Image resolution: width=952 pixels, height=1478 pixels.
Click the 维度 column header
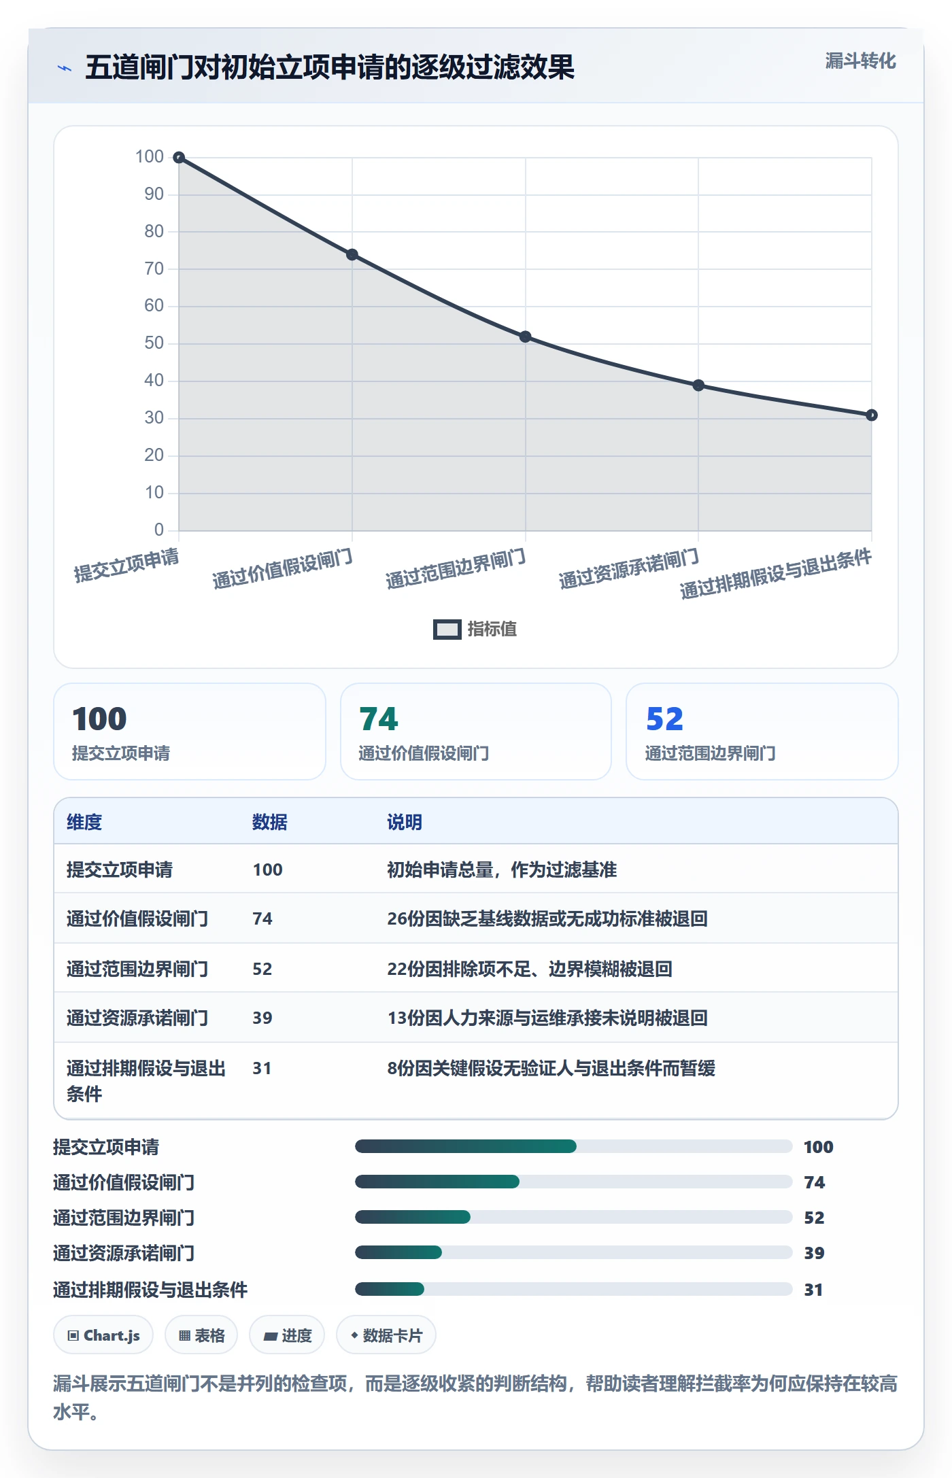(84, 822)
